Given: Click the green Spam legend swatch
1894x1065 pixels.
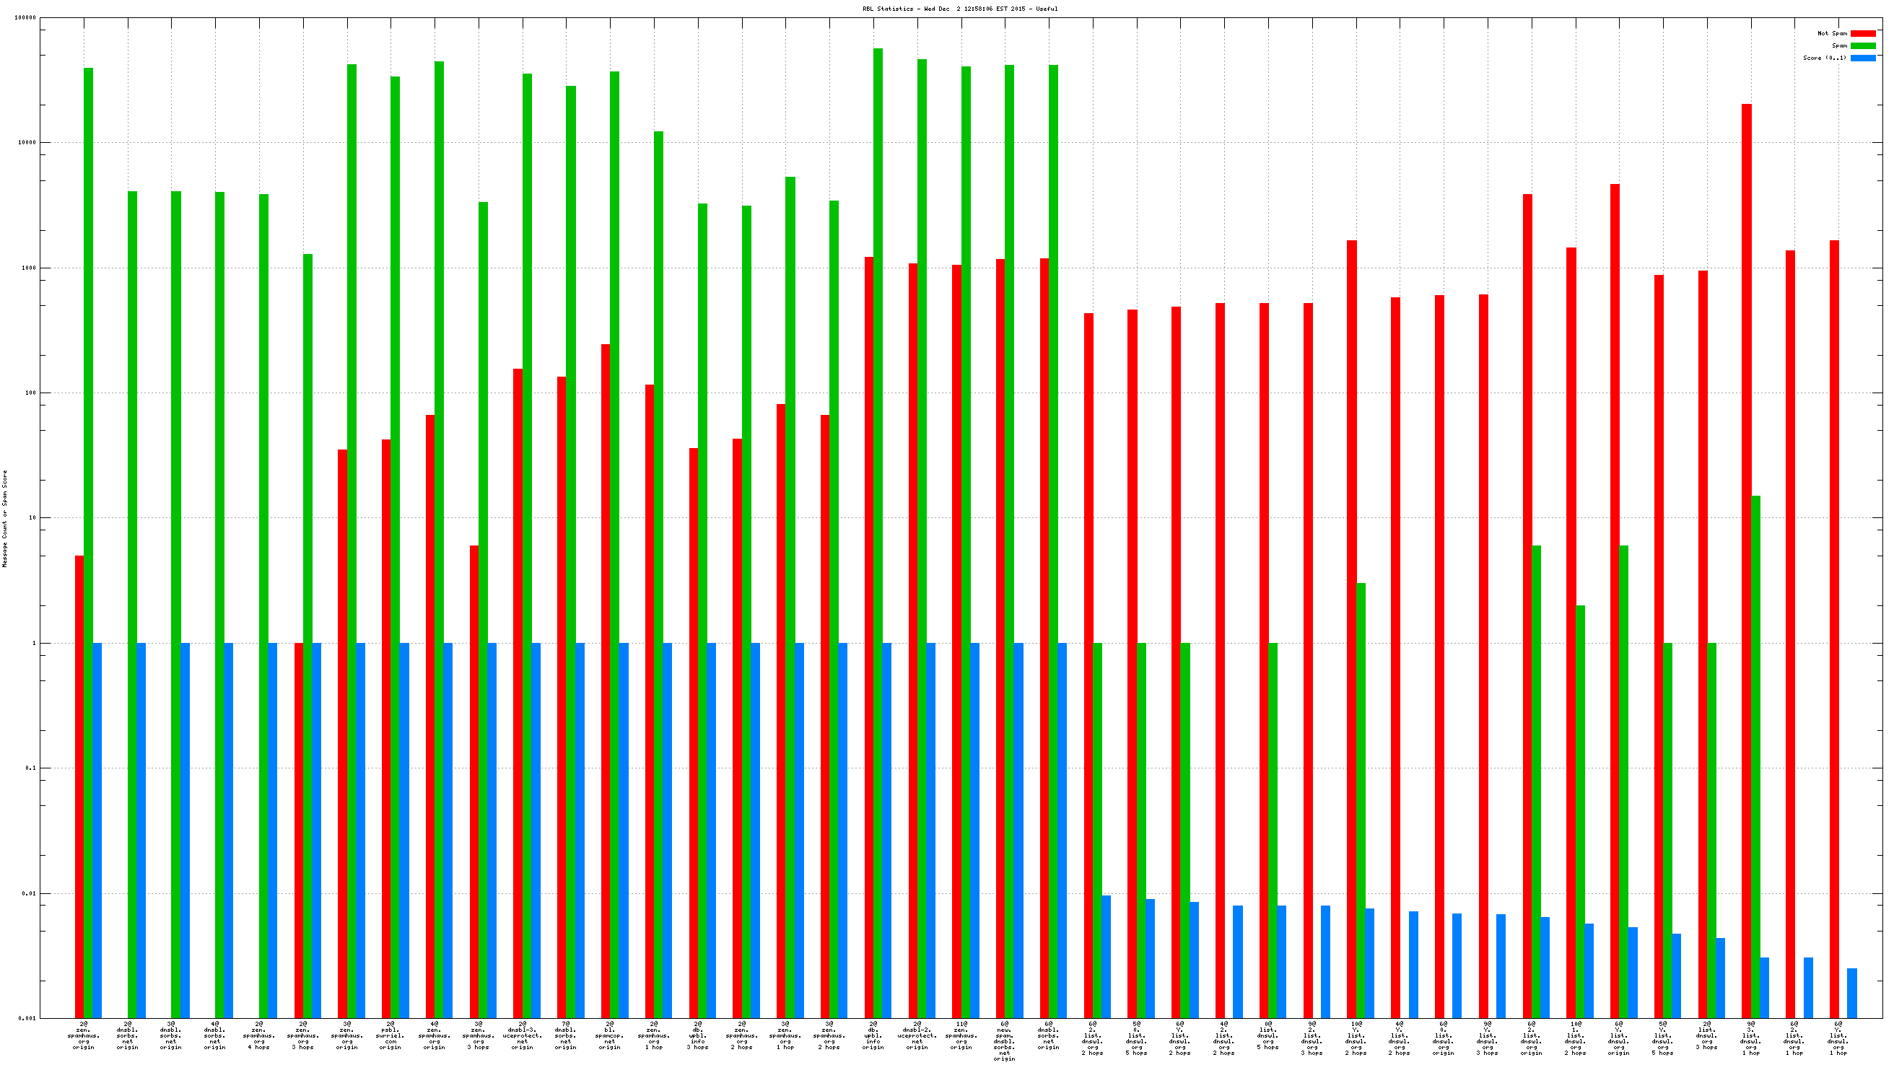Looking at the screenshot, I should coord(1862,45).
